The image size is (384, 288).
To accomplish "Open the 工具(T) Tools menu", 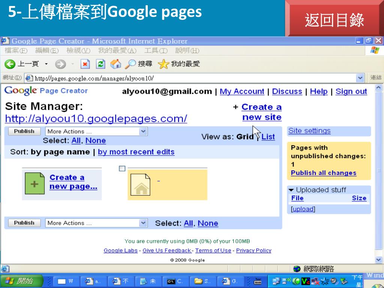I will 156,51.
